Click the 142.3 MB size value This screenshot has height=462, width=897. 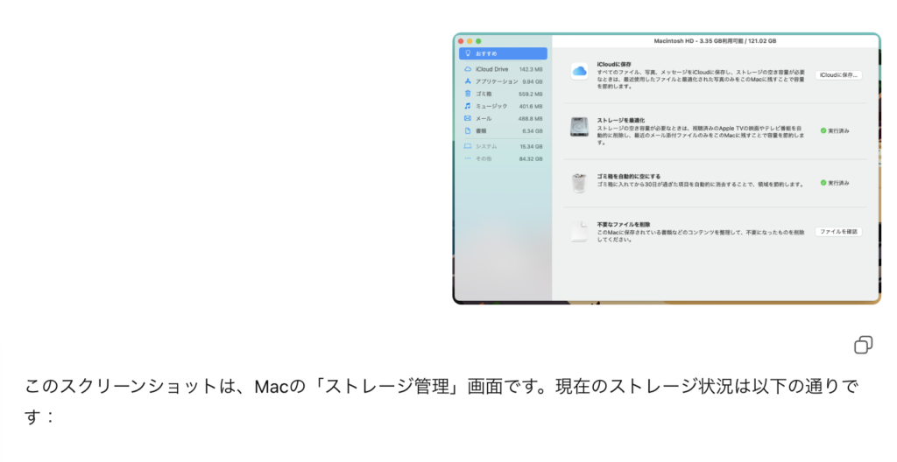click(x=530, y=69)
